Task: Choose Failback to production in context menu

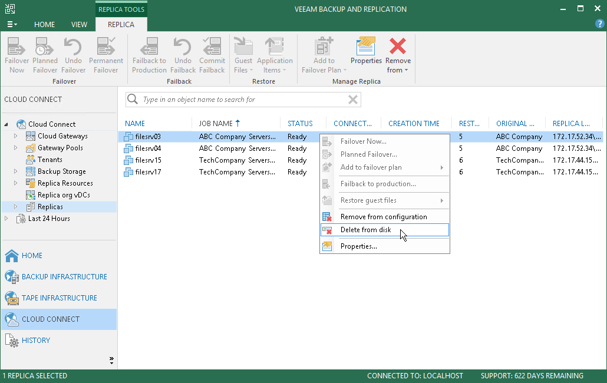Action: 385,184
